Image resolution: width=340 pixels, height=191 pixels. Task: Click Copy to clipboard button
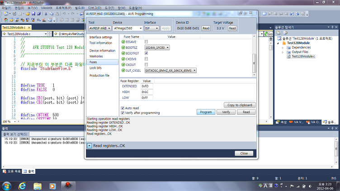[240, 105]
